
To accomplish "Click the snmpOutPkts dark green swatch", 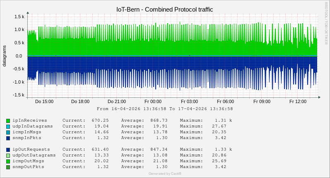I will 8,167.
